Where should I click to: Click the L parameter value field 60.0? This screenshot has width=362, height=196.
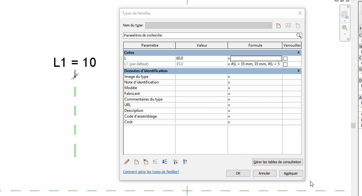[x=201, y=58]
